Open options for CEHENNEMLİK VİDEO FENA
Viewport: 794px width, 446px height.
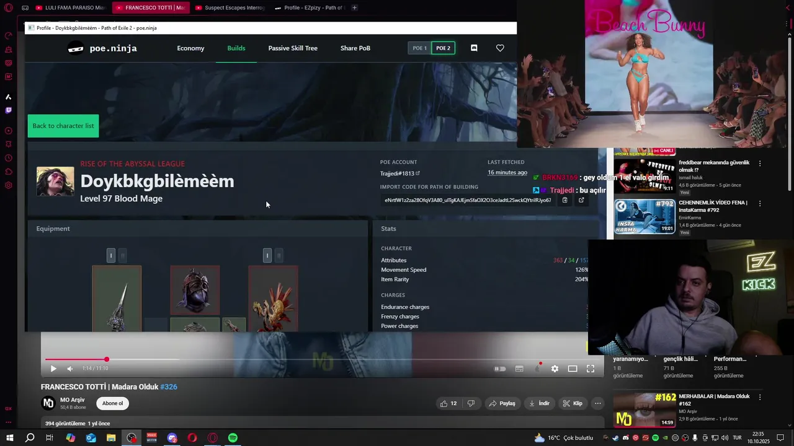click(760, 203)
